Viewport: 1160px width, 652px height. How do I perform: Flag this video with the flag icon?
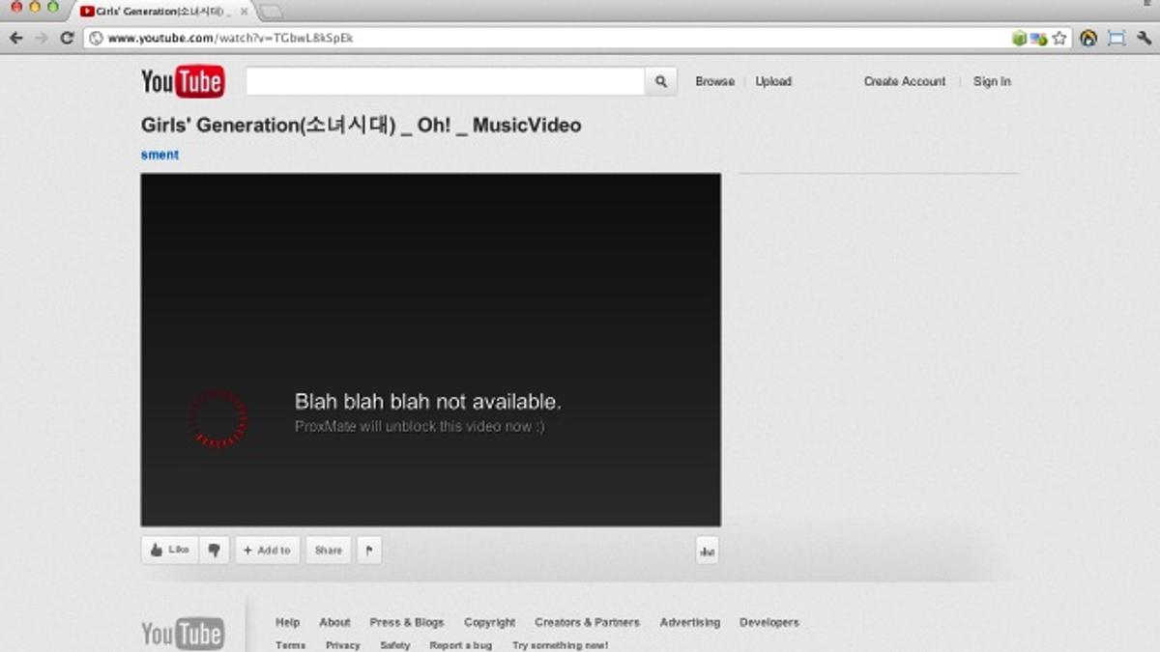click(369, 551)
